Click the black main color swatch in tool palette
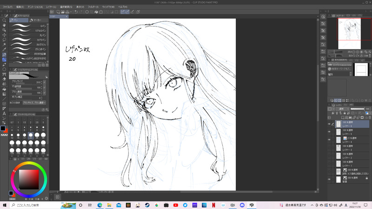 pos(3,128)
